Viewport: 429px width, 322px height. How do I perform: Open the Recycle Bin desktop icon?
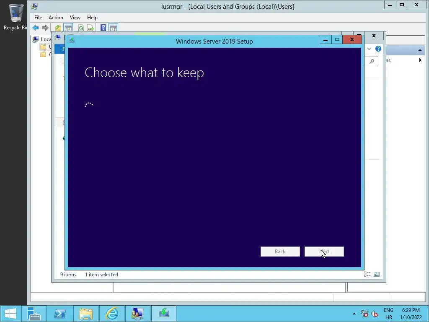[x=15, y=16]
